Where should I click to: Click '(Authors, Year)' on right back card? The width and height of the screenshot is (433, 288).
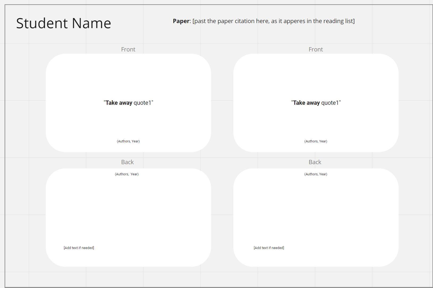pos(316,174)
